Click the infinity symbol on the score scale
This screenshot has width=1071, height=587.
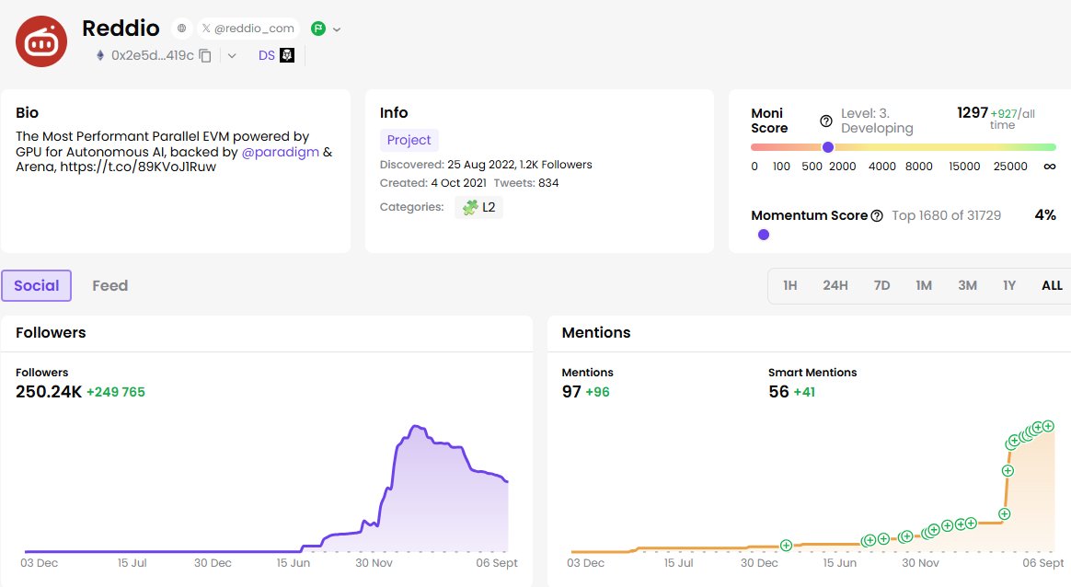click(x=1050, y=167)
